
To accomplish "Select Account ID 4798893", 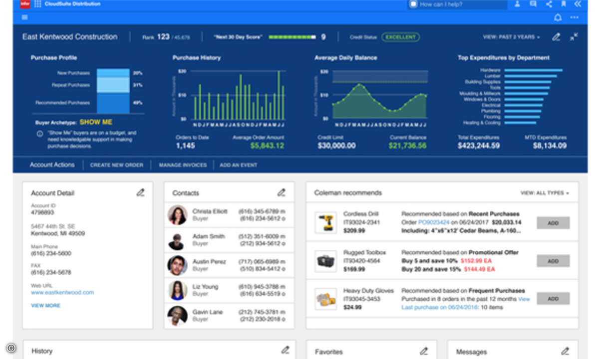I will point(42,212).
